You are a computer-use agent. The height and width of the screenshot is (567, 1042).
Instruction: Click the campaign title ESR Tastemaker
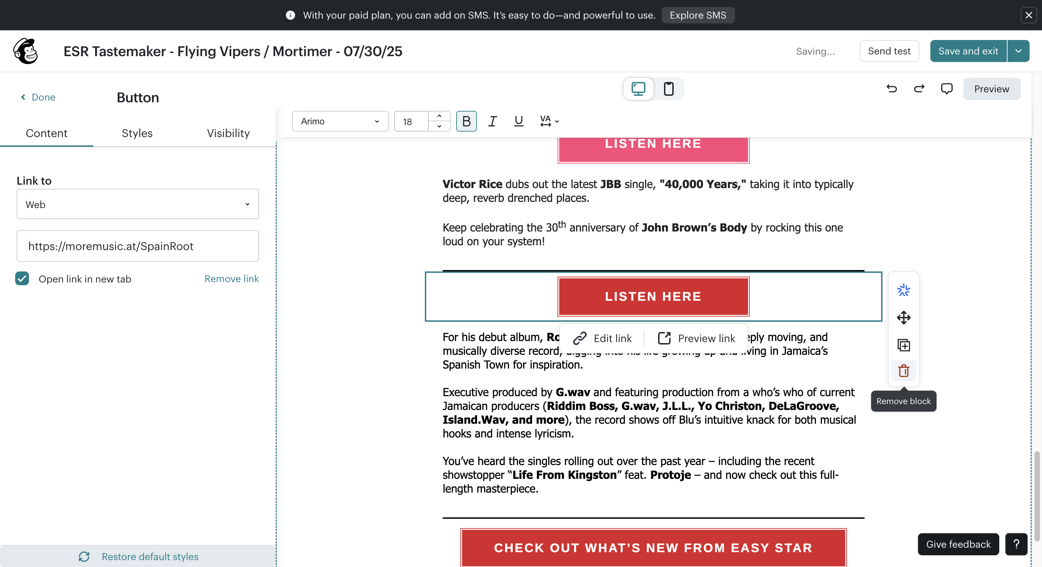[x=233, y=51]
